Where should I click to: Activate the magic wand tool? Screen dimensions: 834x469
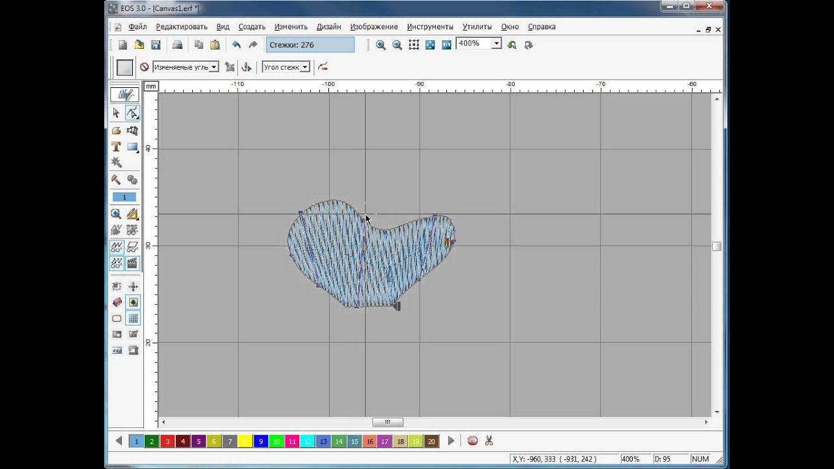click(x=116, y=162)
